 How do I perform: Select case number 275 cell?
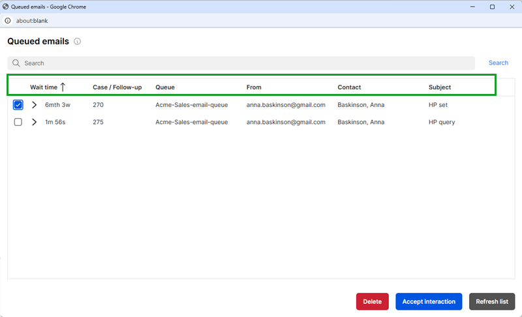click(x=99, y=122)
